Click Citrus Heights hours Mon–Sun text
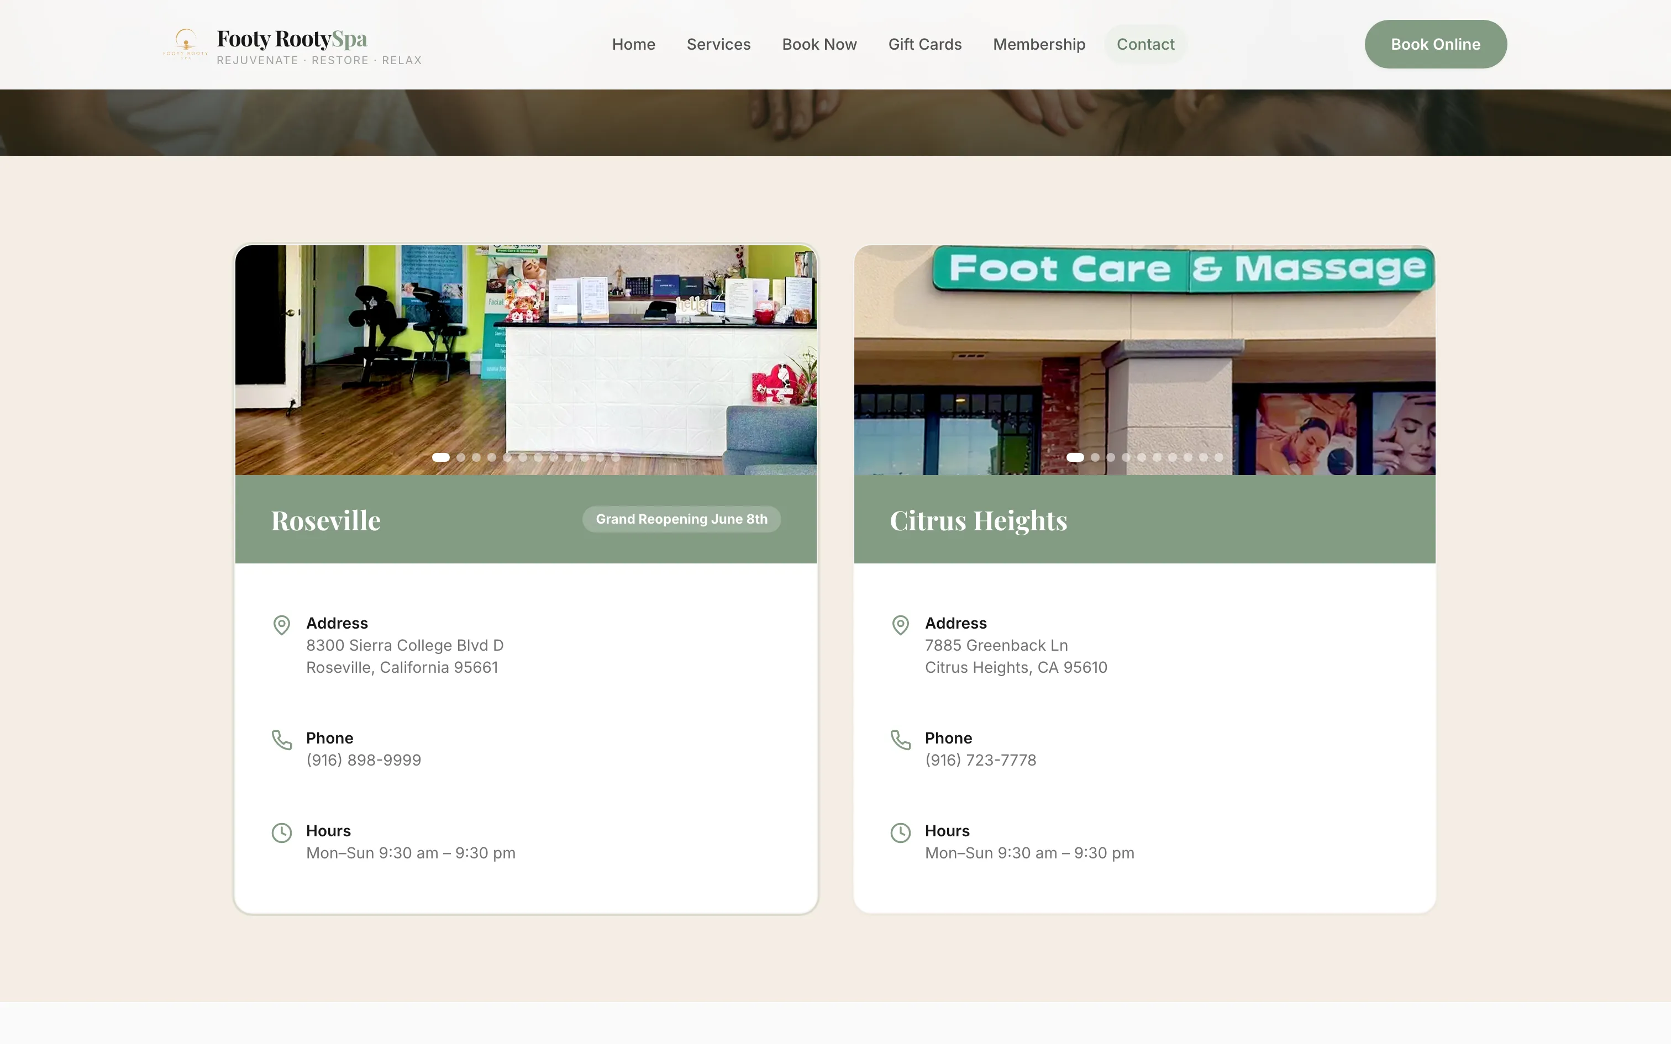This screenshot has height=1044, width=1671. [x=1029, y=853]
